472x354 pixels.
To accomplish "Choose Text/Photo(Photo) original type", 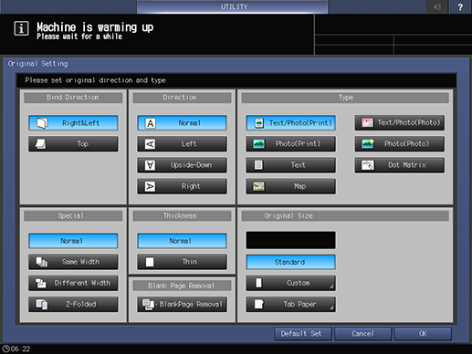I will click(399, 123).
